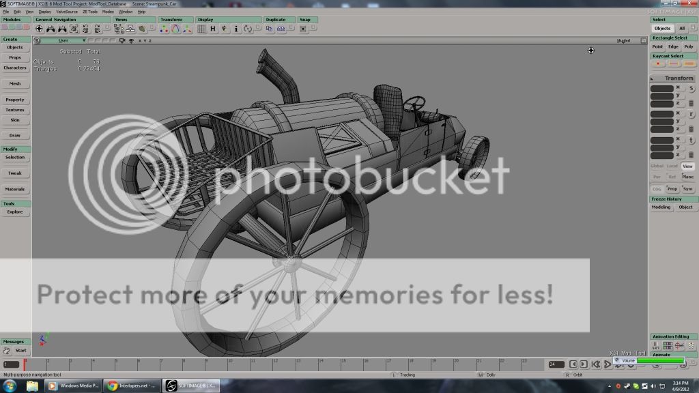Open the ZETools menu

click(89, 12)
